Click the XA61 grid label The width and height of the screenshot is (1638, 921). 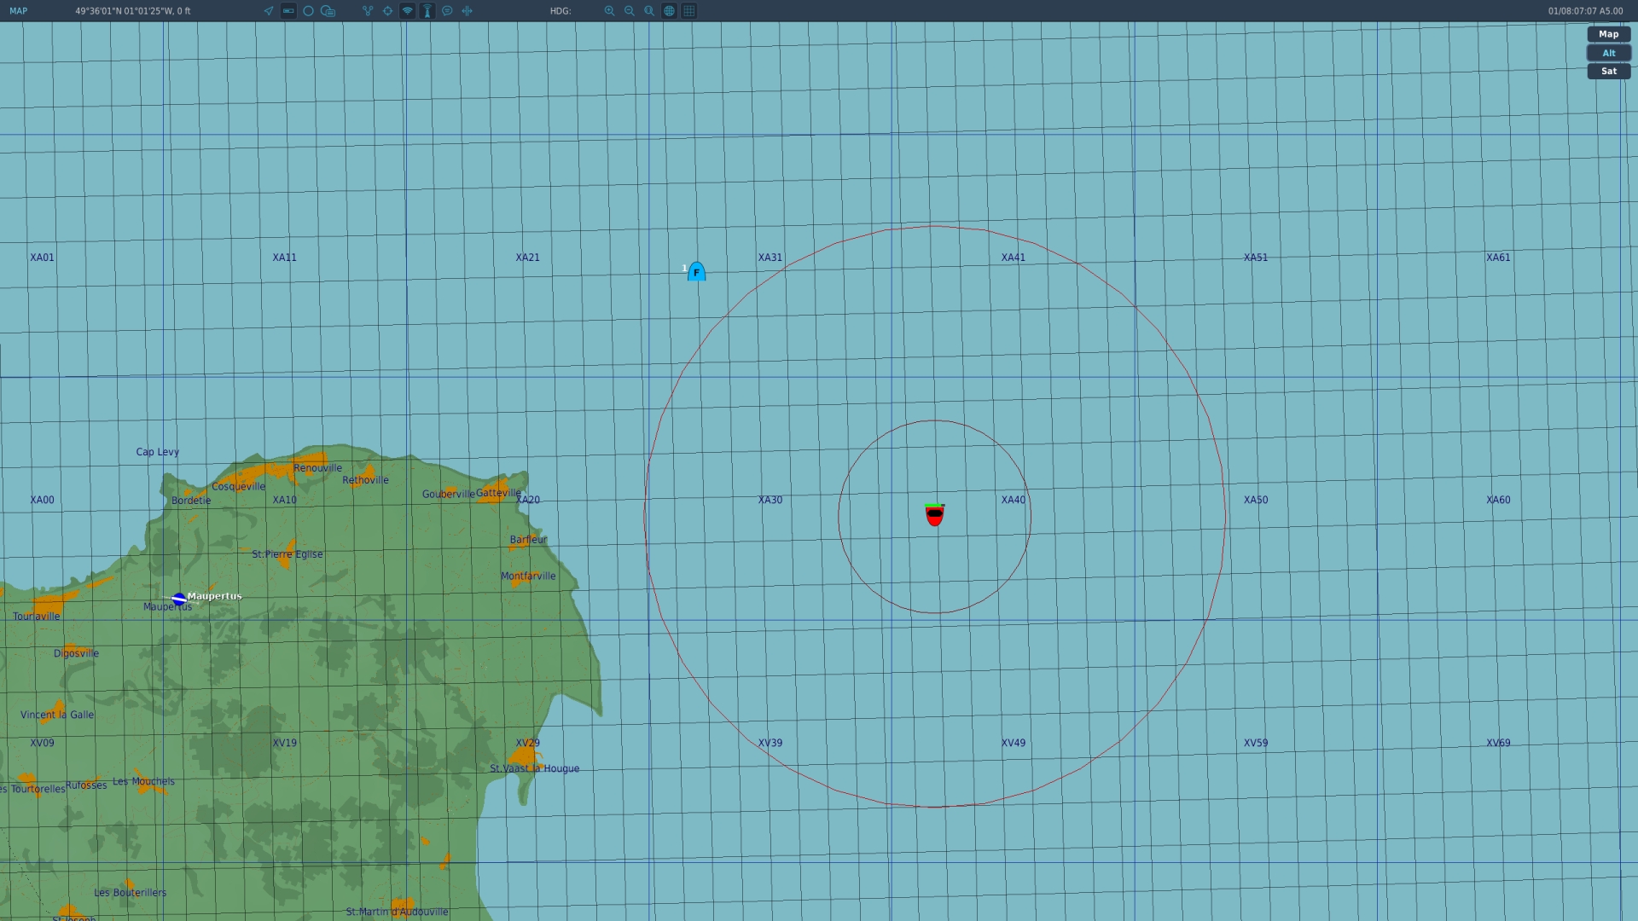coord(1498,258)
